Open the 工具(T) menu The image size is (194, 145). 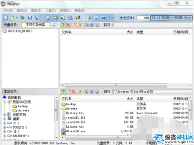tap(50, 11)
